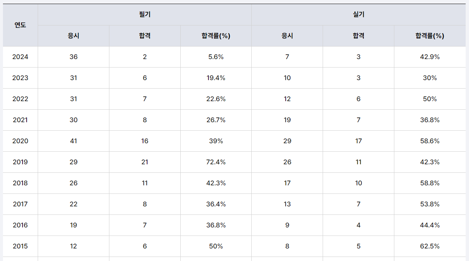
Task: Select the 5.6% pass rate cell
Action: pyautogui.click(x=216, y=57)
